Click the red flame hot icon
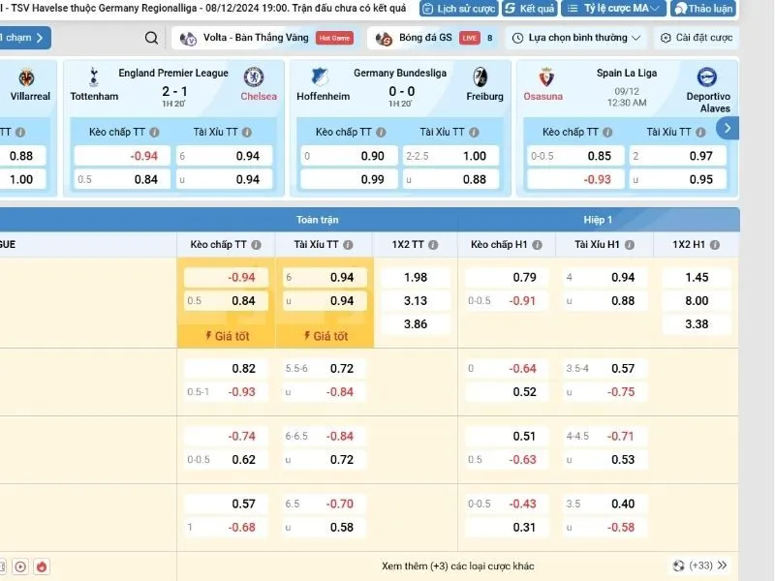The image size is (775, 581). pyautogui.click(x=41, y=566)
